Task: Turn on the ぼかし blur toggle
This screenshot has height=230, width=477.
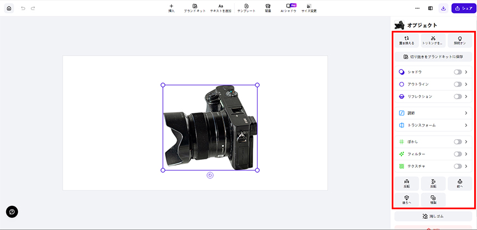Action: [x=458, y=142]
